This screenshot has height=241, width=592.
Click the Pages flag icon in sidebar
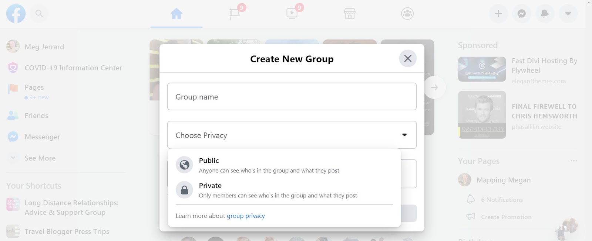[x=13, y=89]
